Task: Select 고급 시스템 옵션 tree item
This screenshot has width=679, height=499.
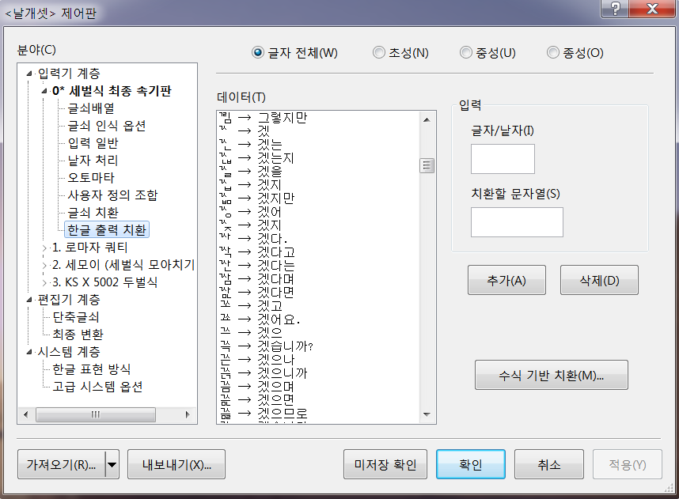Action: [x=97, y=387]
